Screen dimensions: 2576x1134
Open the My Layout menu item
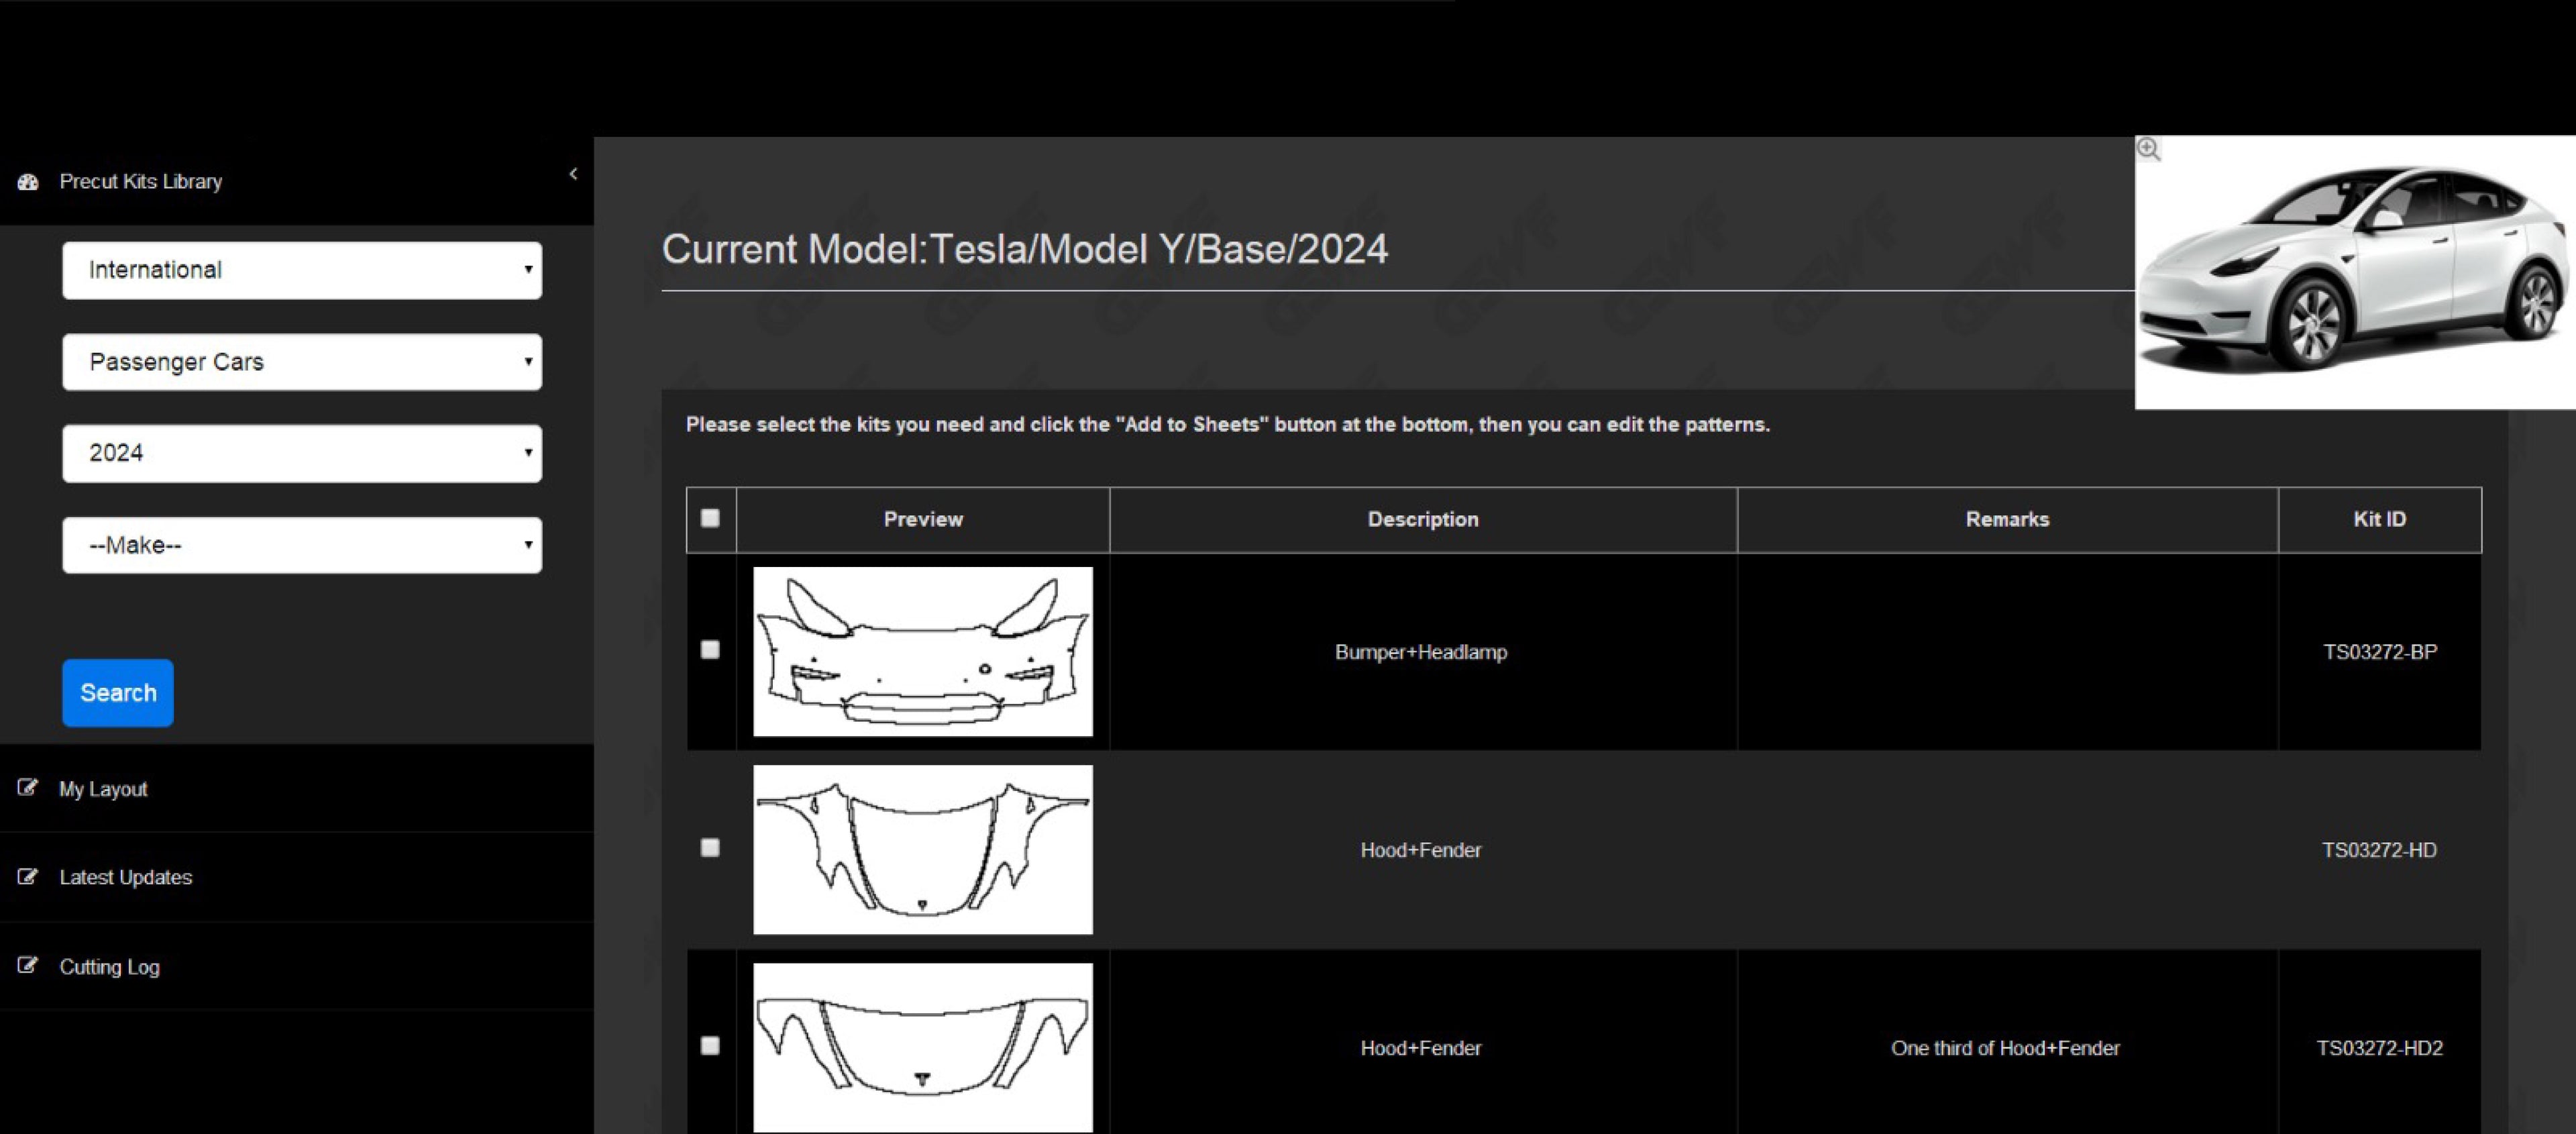tap(103, 789)
